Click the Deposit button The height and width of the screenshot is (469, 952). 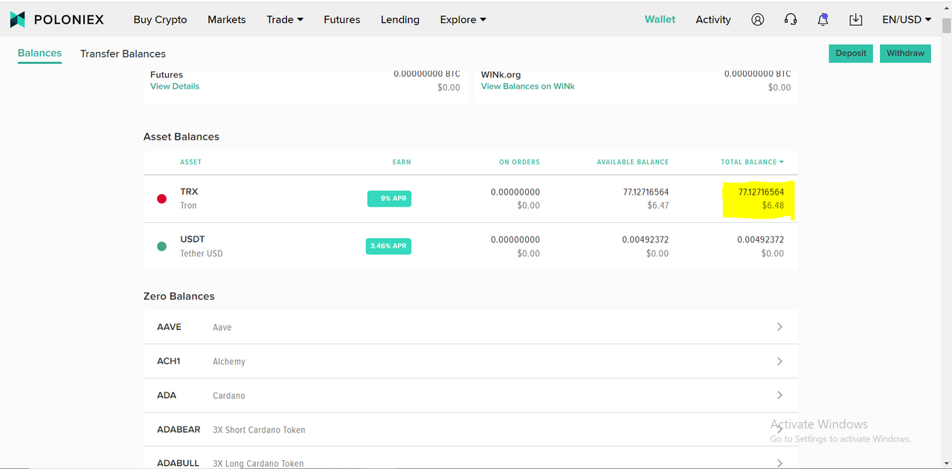pyautogui.click(x=851, y=54)
